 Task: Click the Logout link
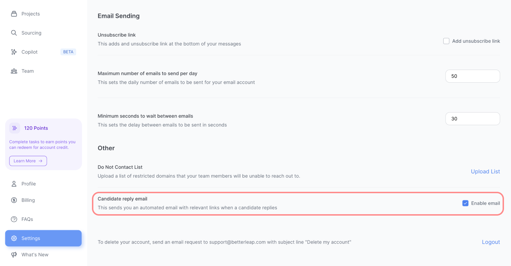491,242
